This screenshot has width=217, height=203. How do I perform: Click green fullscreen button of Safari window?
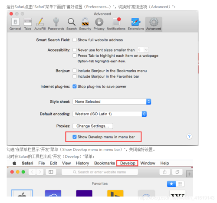[23, 172]
